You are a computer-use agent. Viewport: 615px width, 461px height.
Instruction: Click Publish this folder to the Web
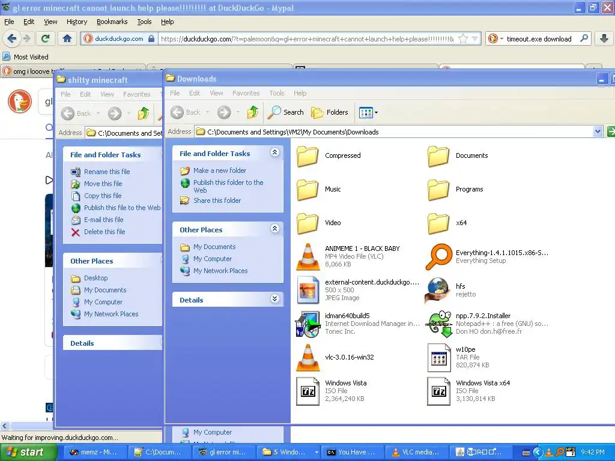228,186
